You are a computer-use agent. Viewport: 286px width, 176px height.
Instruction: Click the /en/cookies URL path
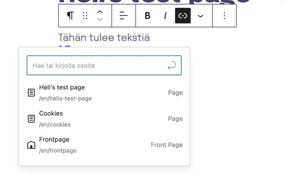point(55,124)
